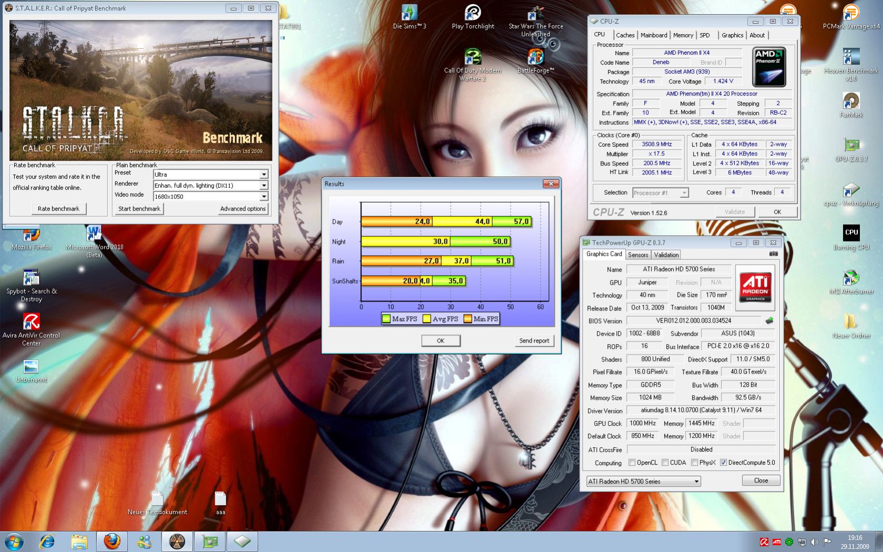Click the Rate benchmark button
This screenshot has height=552, width=883.
[x=58, y=209]
